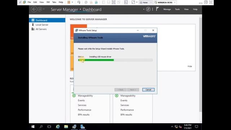Open the Windows Start menu
Screen dimensions: 231x130
click(x=33, y=127)
